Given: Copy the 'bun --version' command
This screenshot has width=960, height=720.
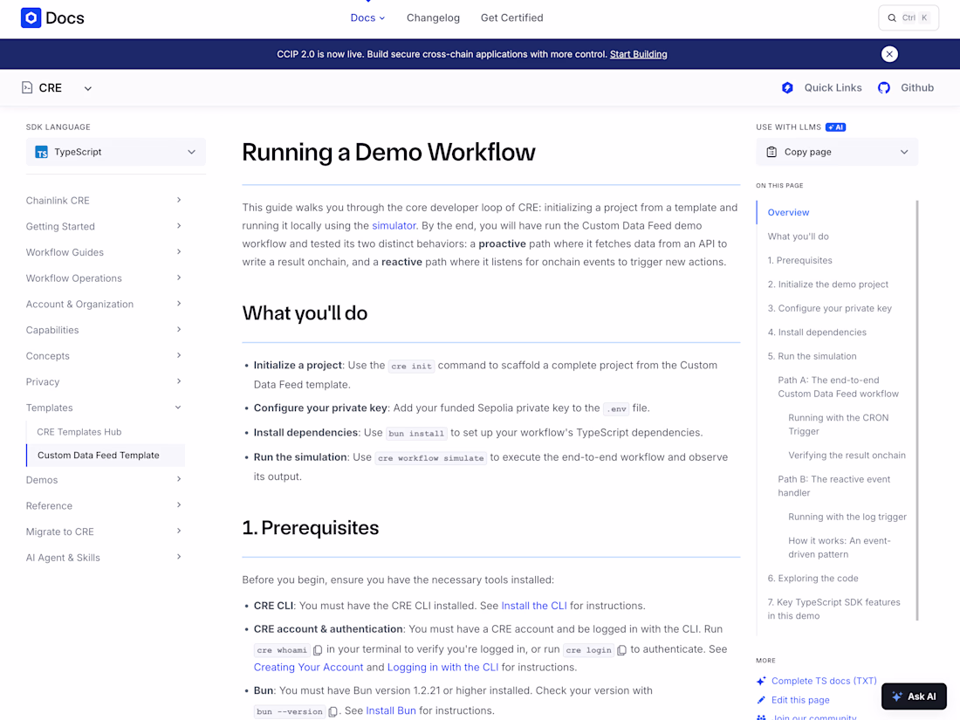Looking at the screenshot, I should (x=333, y=711).
